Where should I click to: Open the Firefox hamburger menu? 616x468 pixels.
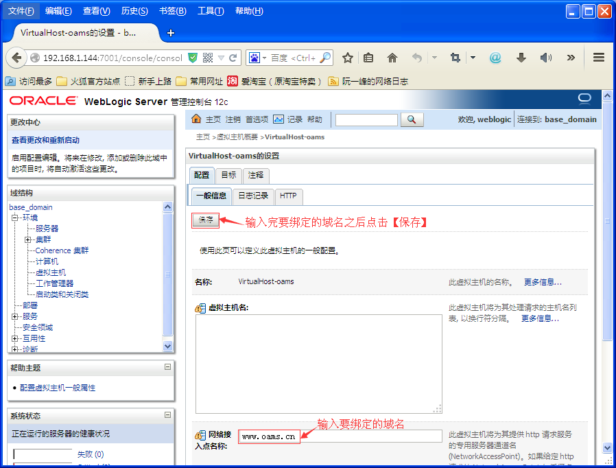click(599, 58)
